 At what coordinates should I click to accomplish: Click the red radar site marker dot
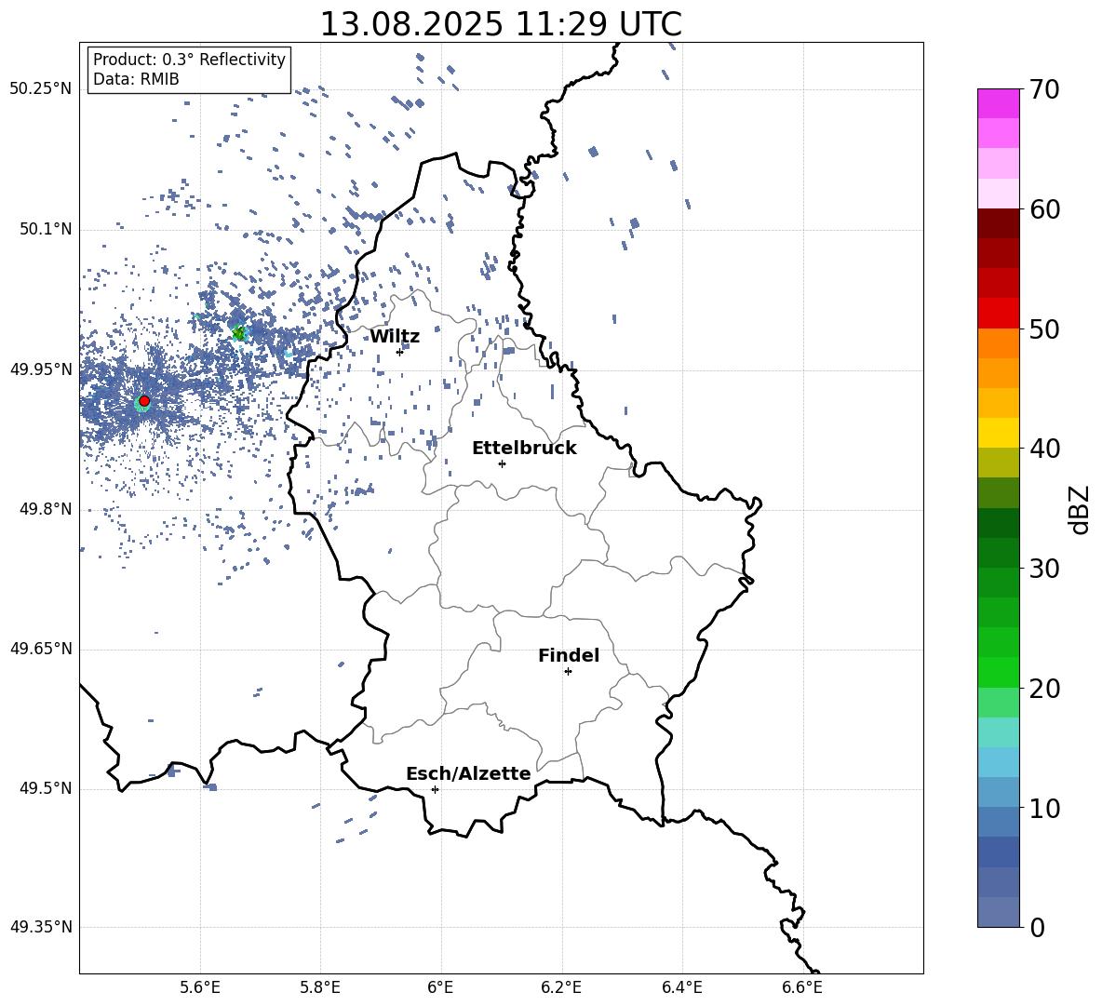pyautogui.click(x=144, y=401)
